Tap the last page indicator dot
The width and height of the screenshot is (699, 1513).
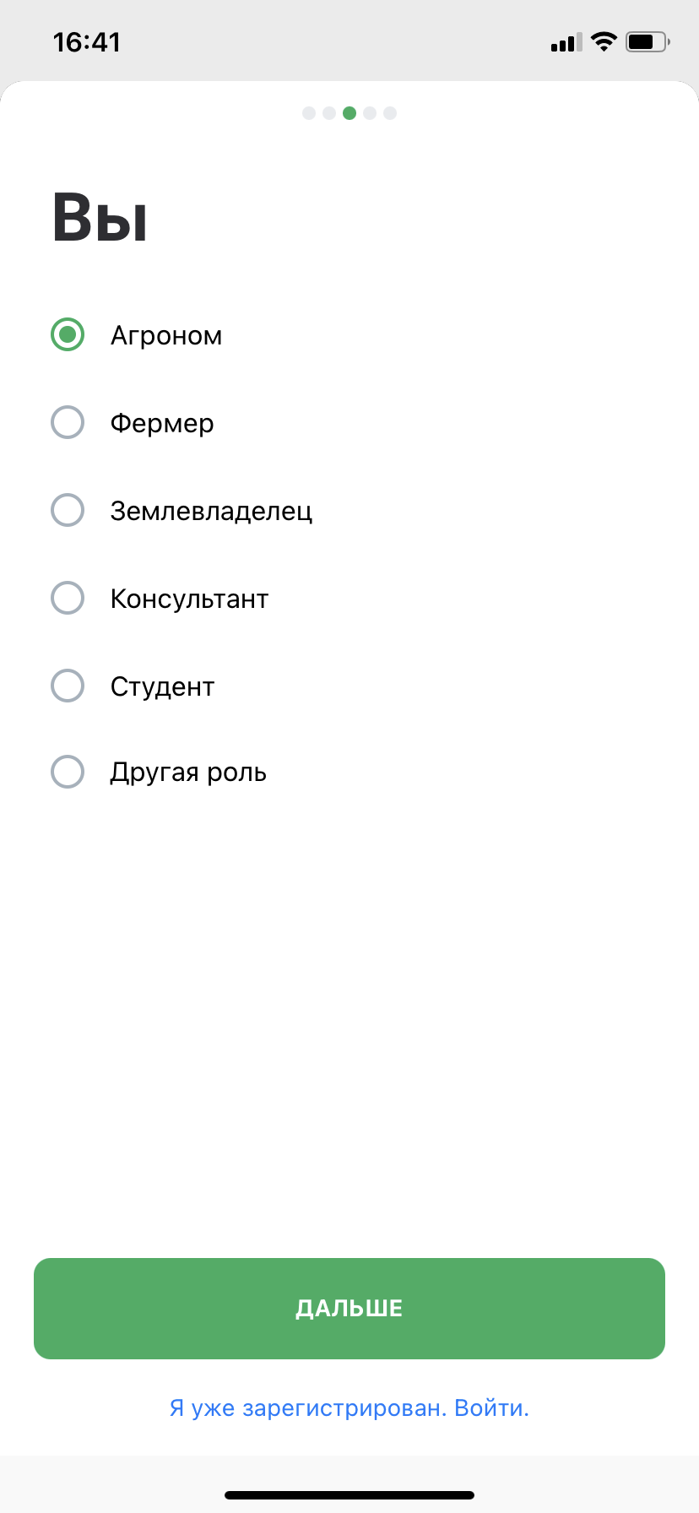(x=390, y=113)
